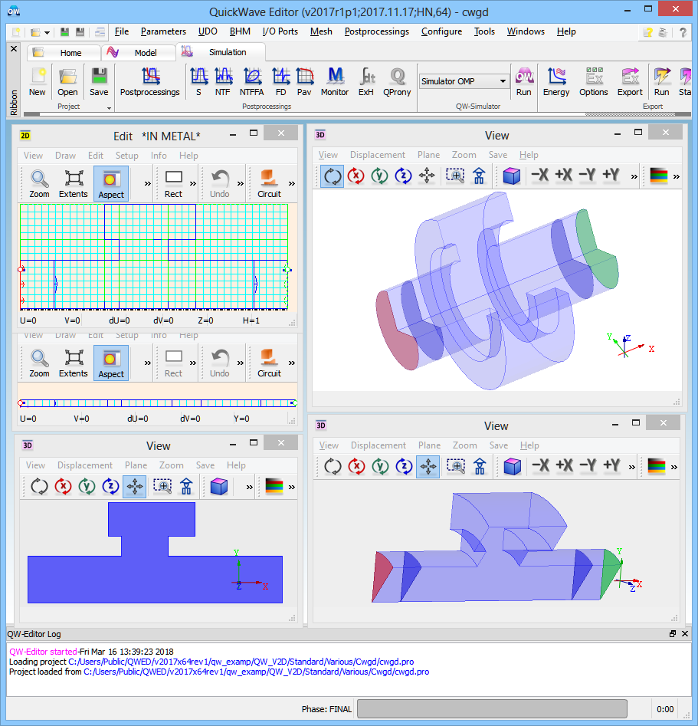
Task: Click the FD postprocessing icon
Action: (x=280, y=81)
